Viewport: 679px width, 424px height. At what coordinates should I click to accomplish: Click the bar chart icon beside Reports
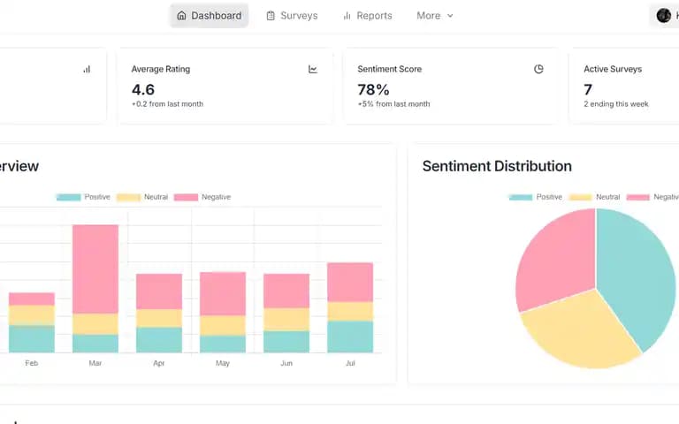(x=347, y=16)
